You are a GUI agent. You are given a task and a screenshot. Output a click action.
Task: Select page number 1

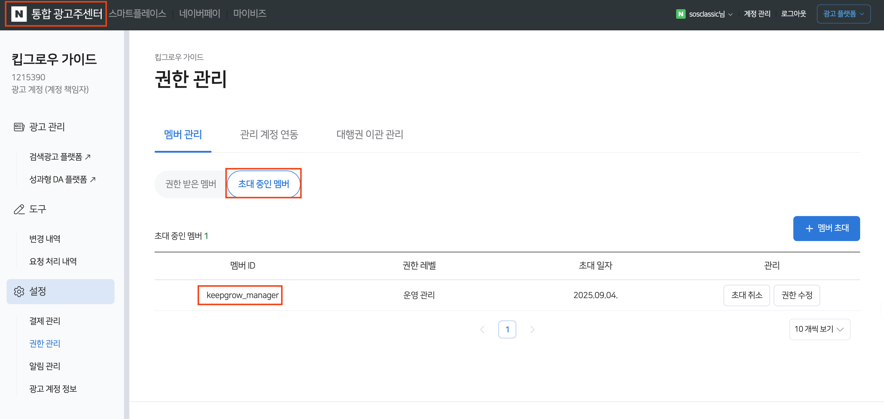tap(507, 329)
